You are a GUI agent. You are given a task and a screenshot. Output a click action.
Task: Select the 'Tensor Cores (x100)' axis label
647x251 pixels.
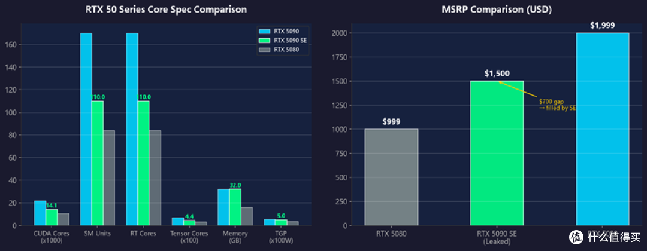(190, 237)
